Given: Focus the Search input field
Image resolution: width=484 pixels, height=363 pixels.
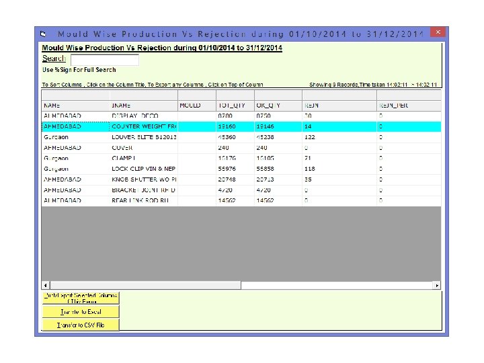Looking at the screenshot, I should pyautogui.click(x=105, y=60).
